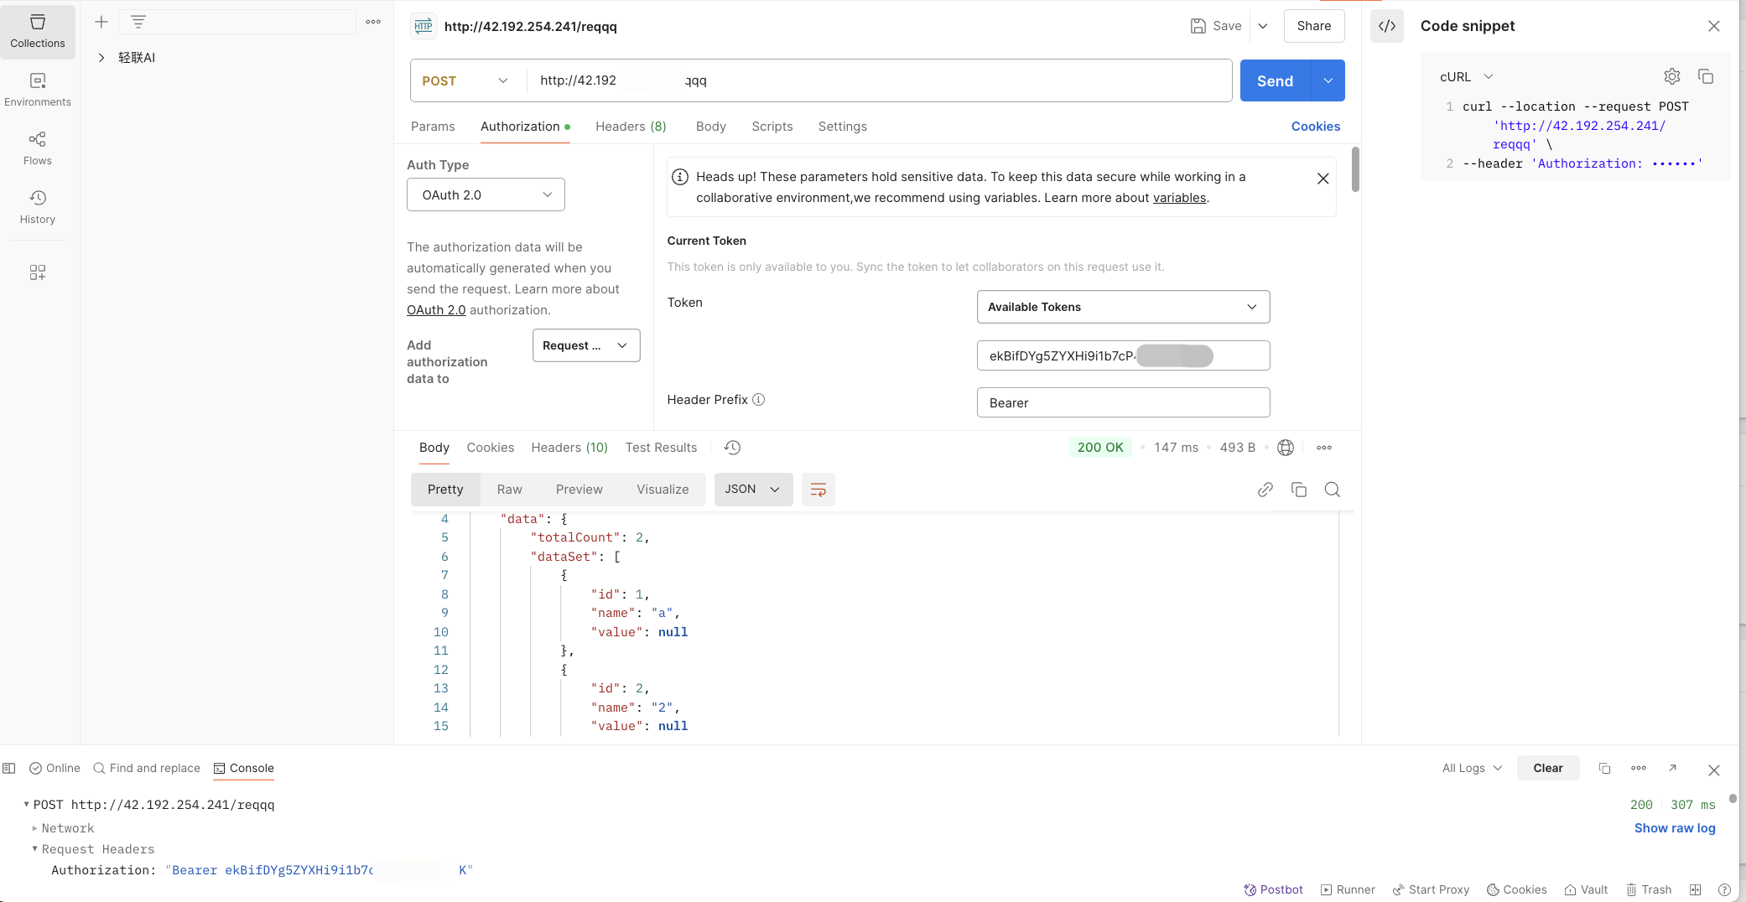
Task: Open the Postbot assistant
Action: [x=1273, y=889]
